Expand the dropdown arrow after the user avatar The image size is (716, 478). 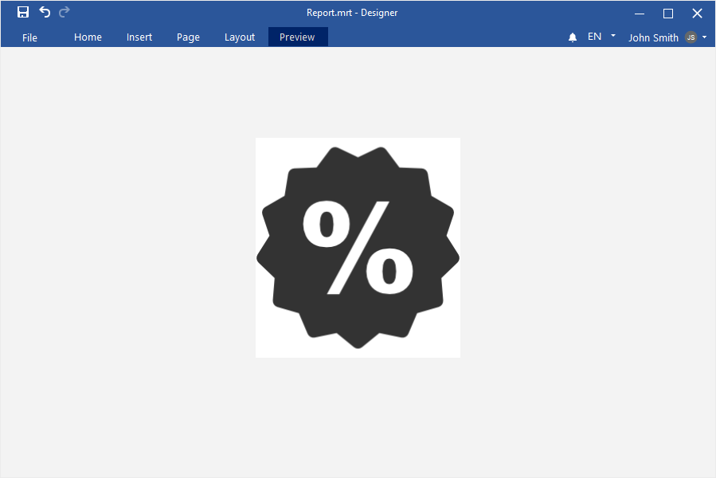point(705,37)
